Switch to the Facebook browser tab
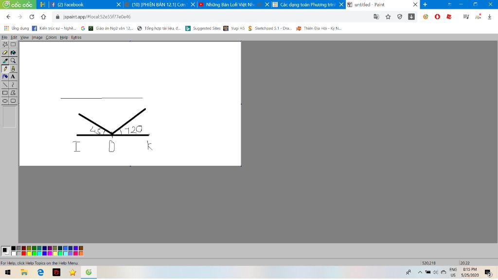Screen dimensions: 498x280 pyautogui.click(x=86, y=4)
